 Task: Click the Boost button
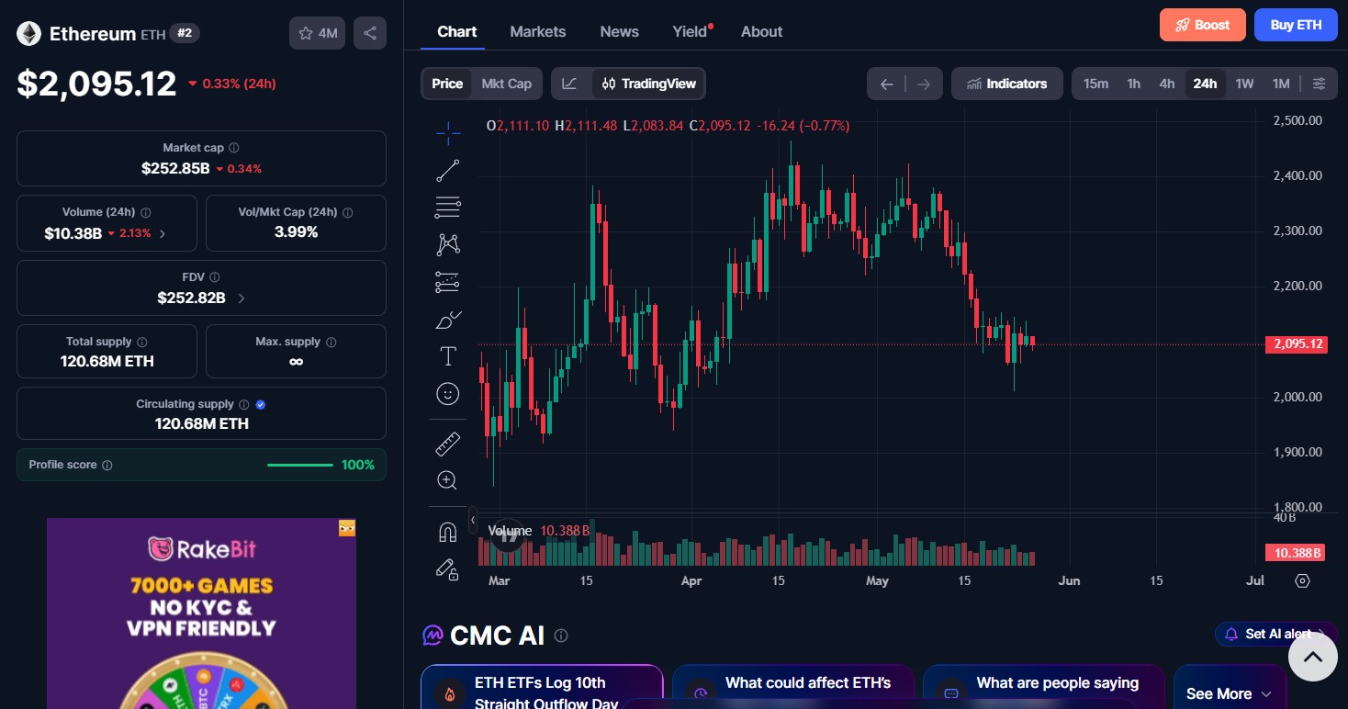(1203, 25)
